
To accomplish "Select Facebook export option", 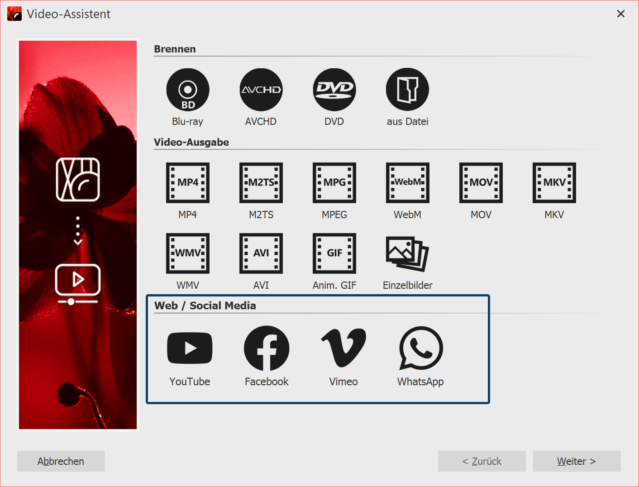I will (x=267, y=348).
